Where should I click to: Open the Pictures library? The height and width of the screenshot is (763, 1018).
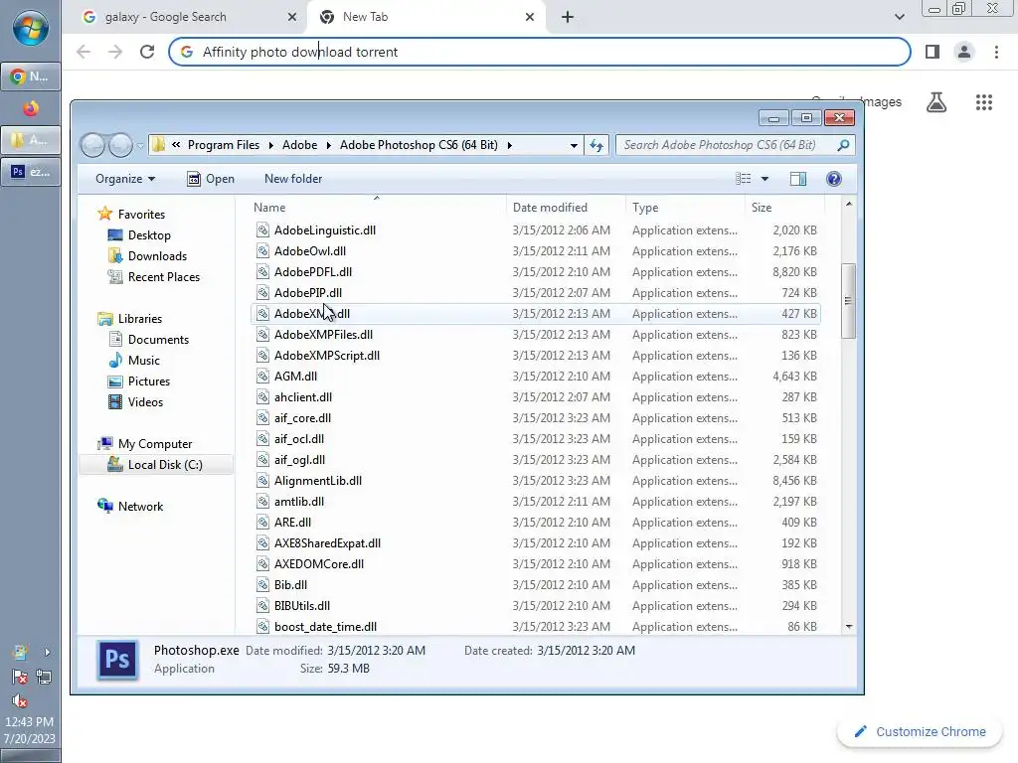(149, 381)
